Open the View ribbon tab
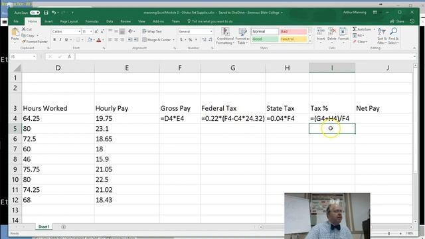The height and width of the screenshot is (239, 425). point(141,21)
